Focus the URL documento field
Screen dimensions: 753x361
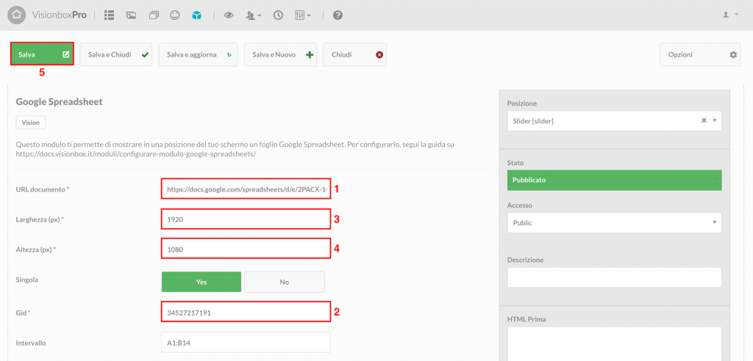246,189
